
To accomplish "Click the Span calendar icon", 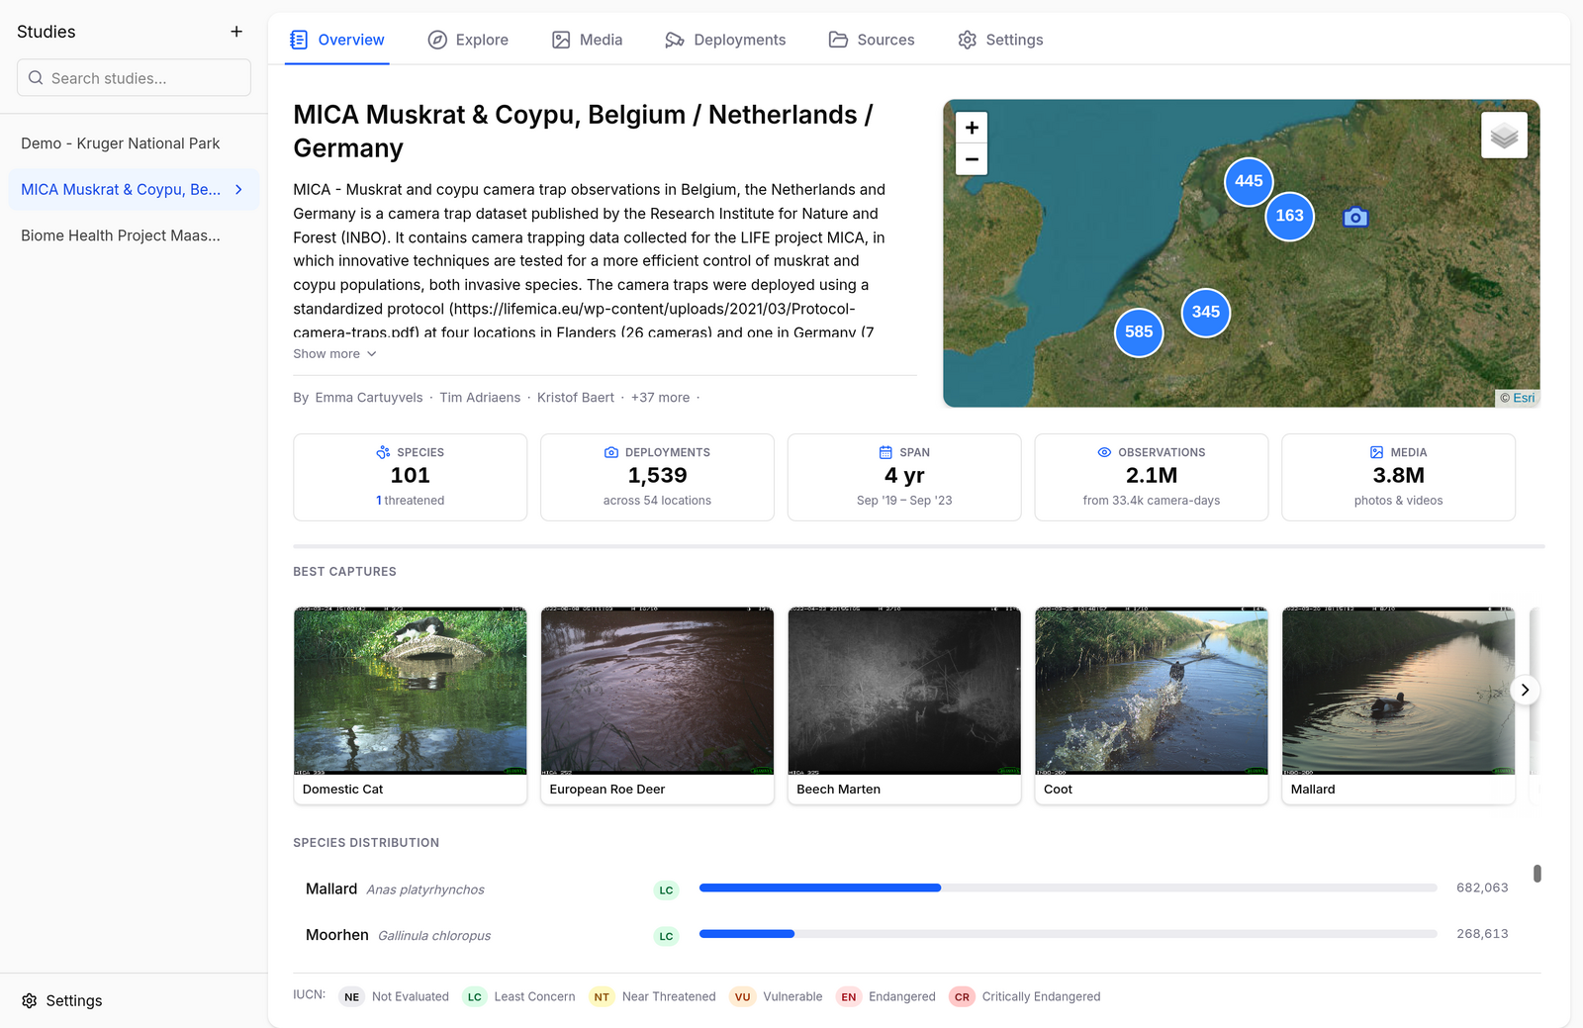I will coord(885,452).
